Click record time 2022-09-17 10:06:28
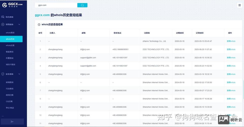The width and height of the screenshot is (244, 127). click(x=203, y=99)
